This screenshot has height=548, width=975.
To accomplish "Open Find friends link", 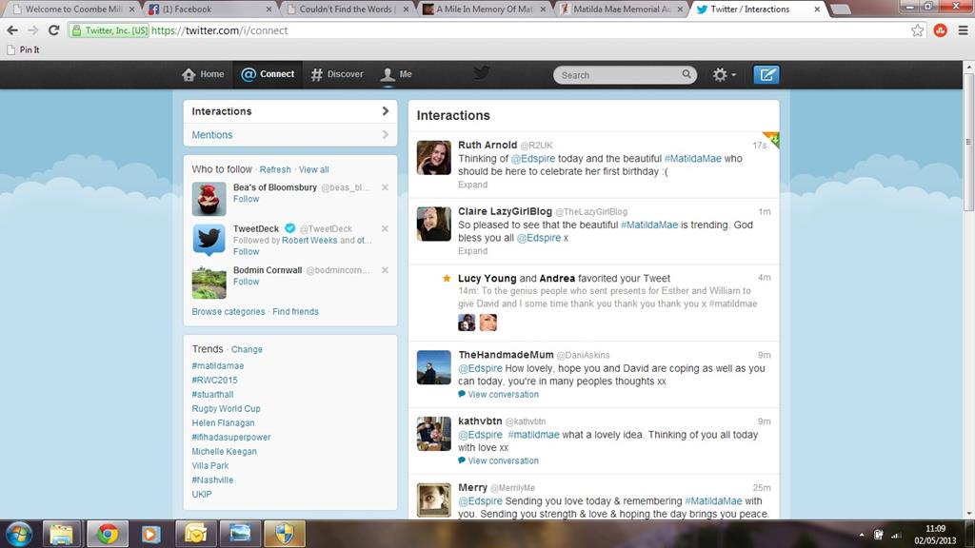I will pos(295,312).
